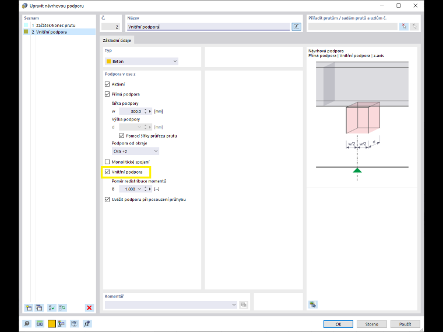The height and width of the screenshot is (332, 443).
Task: Click the new design support icon
Action: pyautogui.click(x=29, y=308)
